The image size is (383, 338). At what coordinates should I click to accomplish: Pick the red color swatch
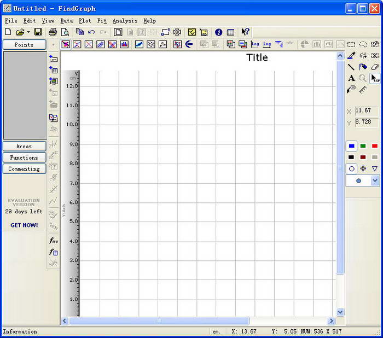click(375, 146)
